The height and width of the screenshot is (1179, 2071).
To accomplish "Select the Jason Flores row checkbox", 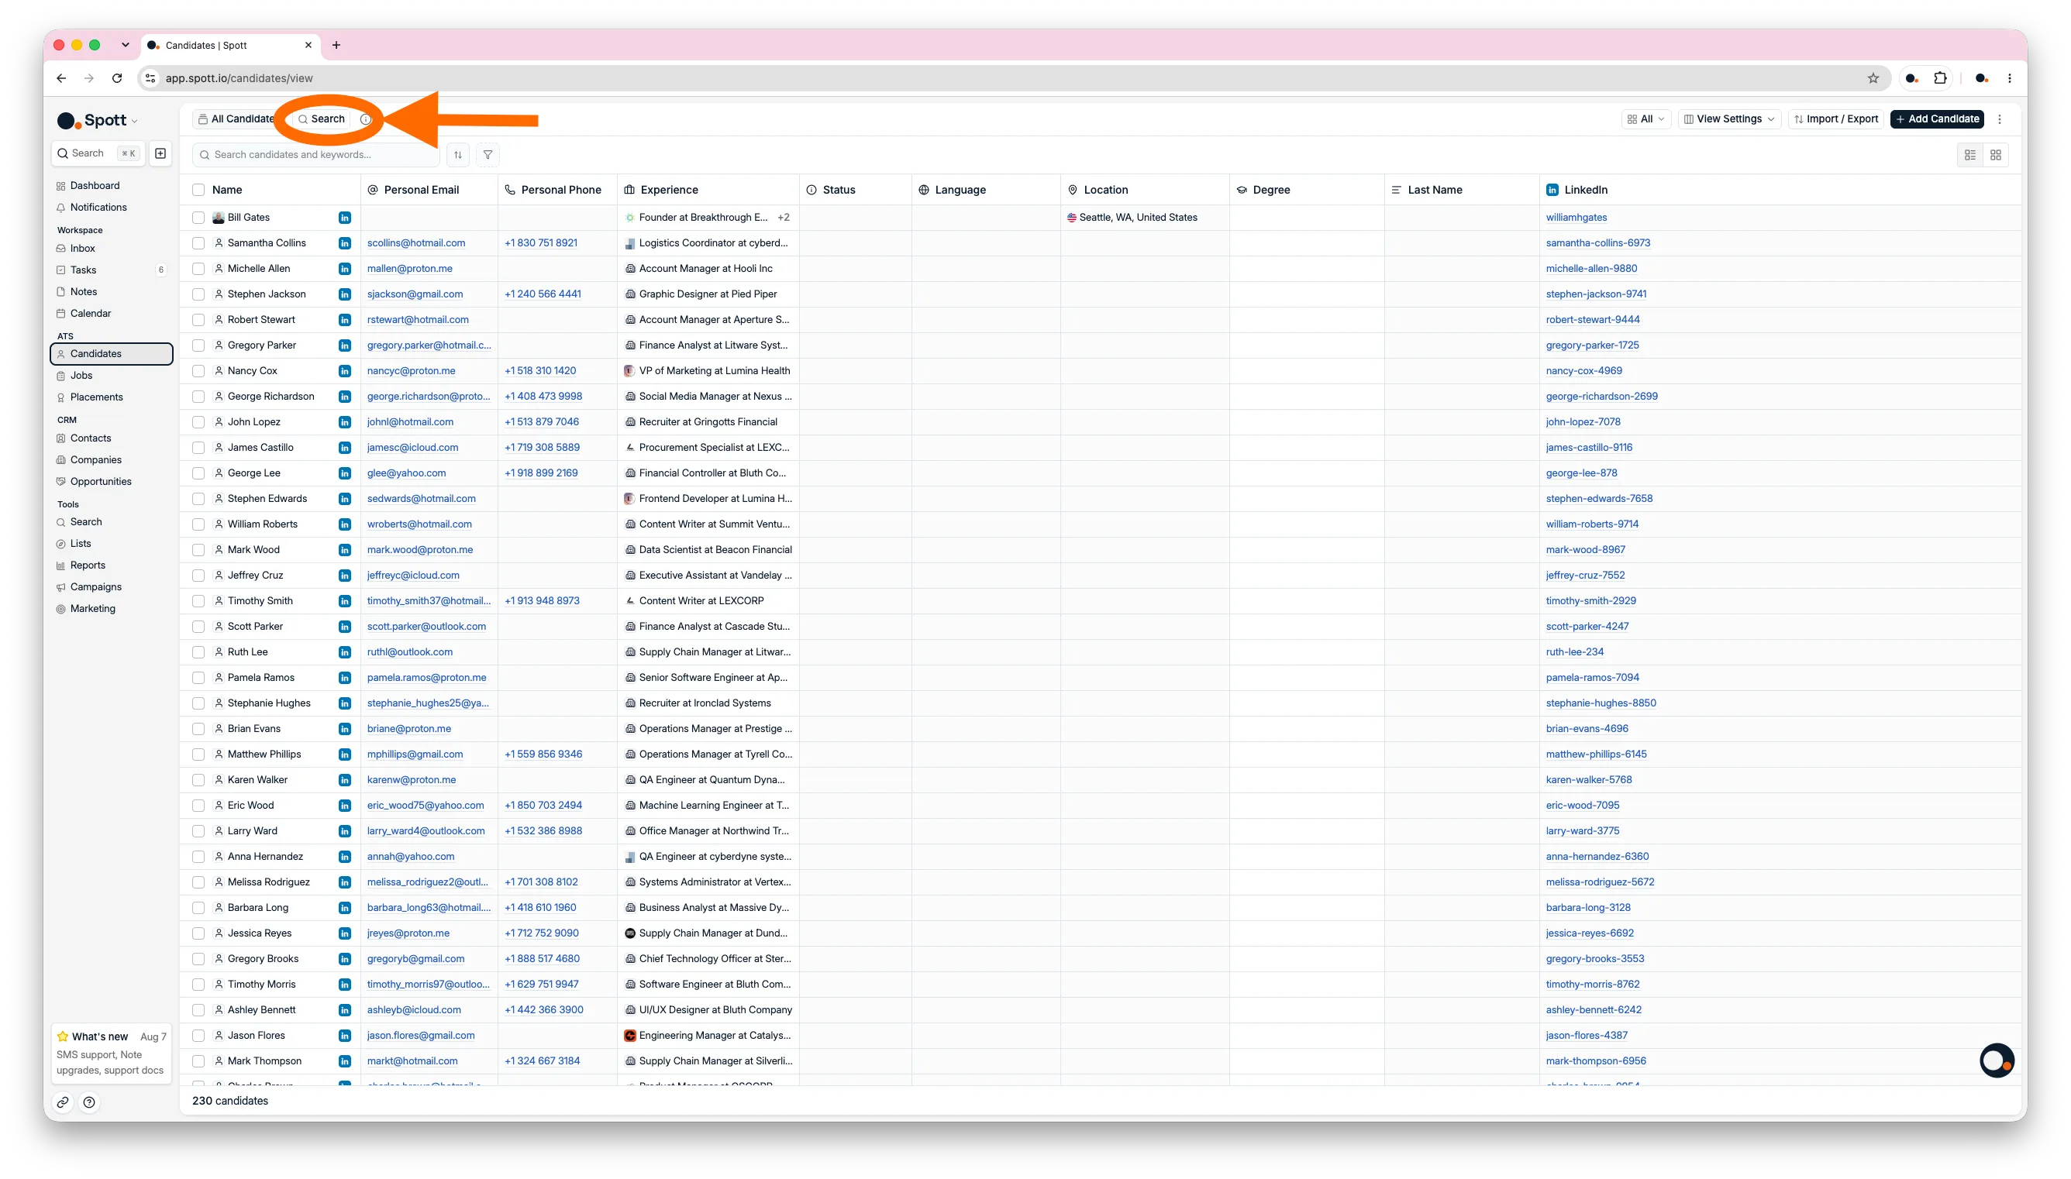I will [198, 1036].
